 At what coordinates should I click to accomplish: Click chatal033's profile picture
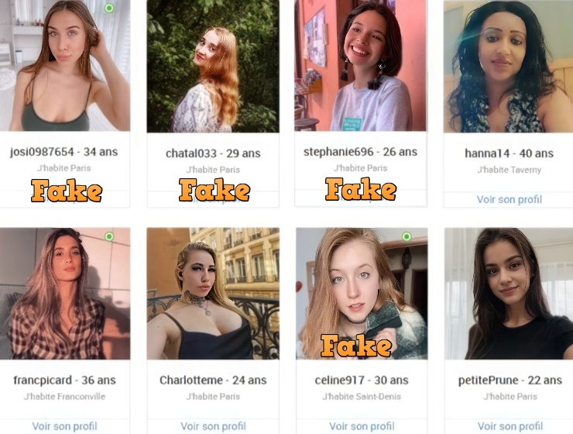point(213,66)
